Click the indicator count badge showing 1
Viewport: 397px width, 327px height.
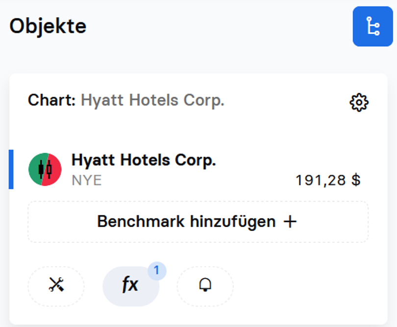click(x=157, y=271)
